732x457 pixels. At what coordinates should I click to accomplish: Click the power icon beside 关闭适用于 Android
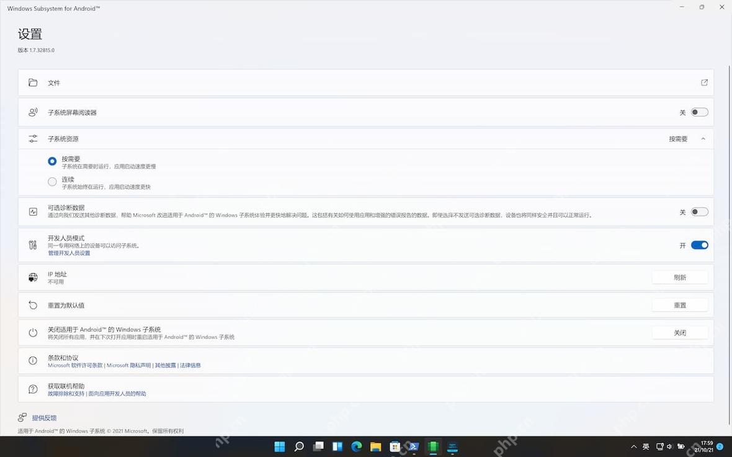(x=33, y=333)
